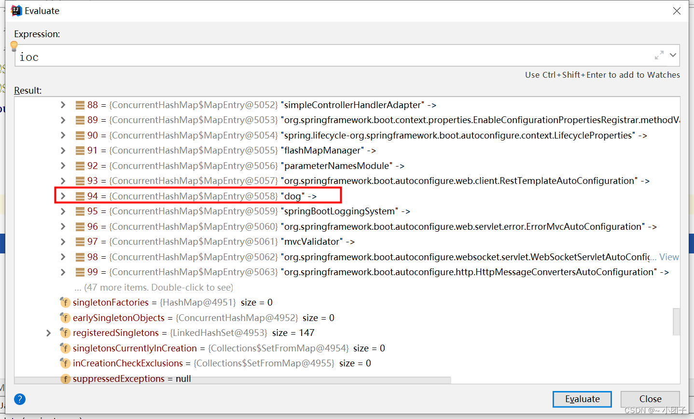
Task: Click field icon of singletonsCurrentlyInCreation
Action: coord(65,348)
